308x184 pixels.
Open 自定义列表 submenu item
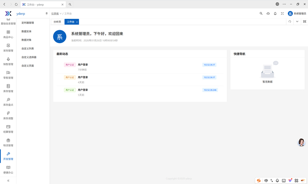pyautogui.click(x=28, y=49)
